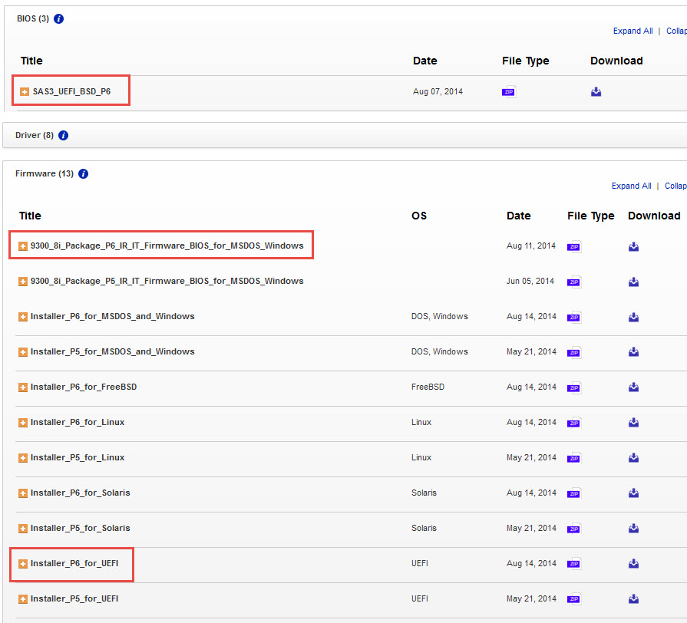Screen dimensions: 687x623
Task: Download Installer_P5_for_UEFI
Action: pyautogui.click(x=633, y=599)
